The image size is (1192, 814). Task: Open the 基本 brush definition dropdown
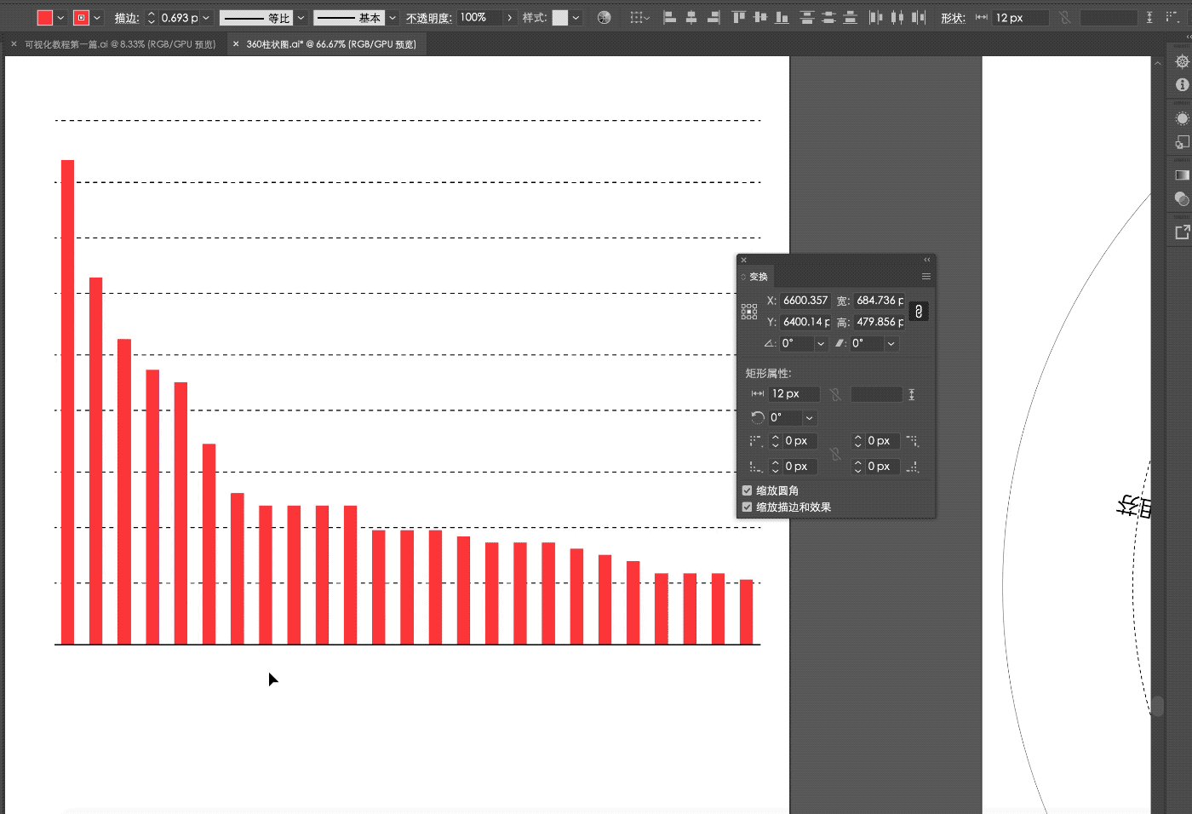click(x=393, y=18)
